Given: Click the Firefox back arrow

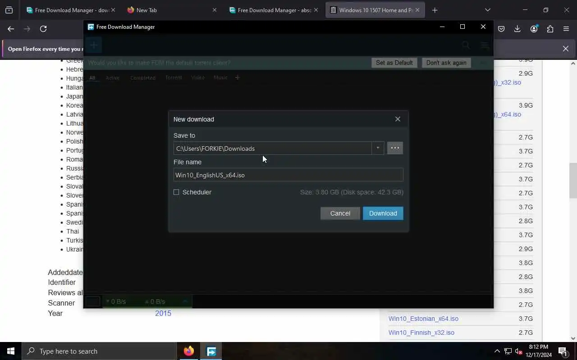Looking at the screenshot, I should click(11, 29).
